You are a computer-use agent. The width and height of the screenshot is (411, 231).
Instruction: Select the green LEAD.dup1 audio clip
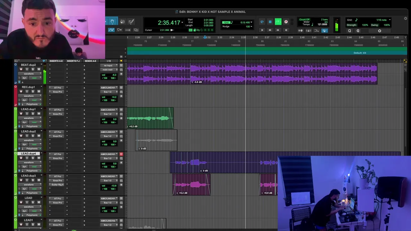pos(150,118)
